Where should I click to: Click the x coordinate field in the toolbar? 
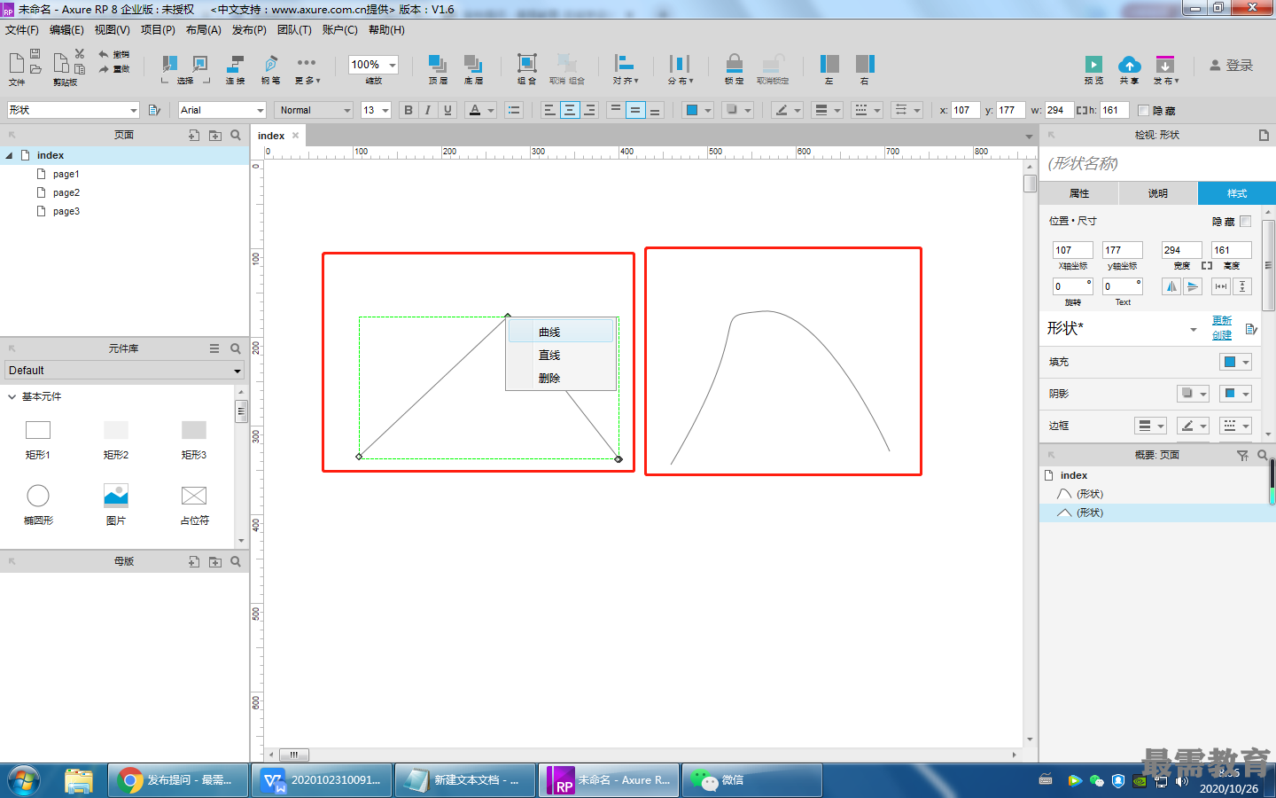[965, 110]
